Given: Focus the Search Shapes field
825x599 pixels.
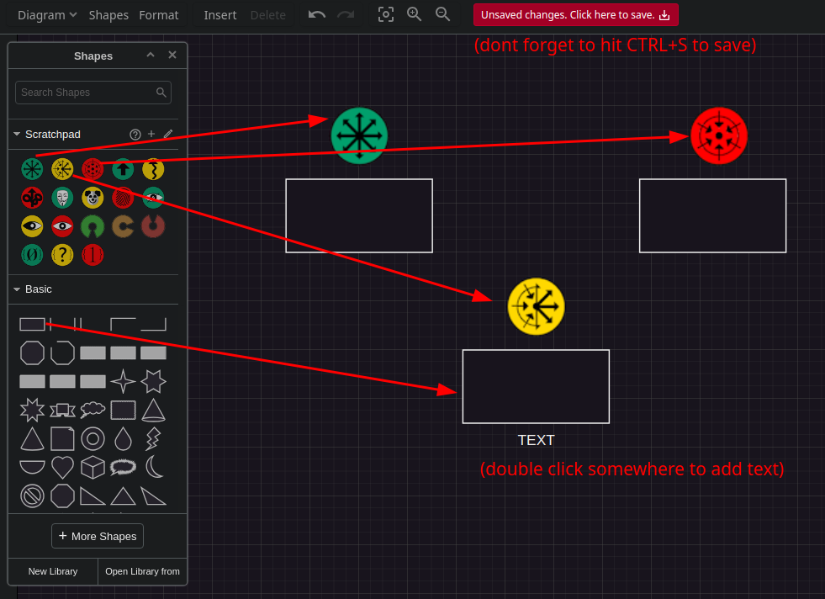Looking at the screenshot, I should click(x=93, y=93).
